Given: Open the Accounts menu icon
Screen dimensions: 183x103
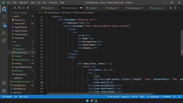Looking at the screenshot, I should (4, 83).
